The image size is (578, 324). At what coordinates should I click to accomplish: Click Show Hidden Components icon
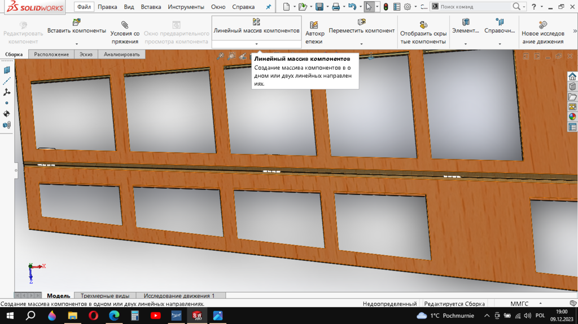[x=423, y=25]
